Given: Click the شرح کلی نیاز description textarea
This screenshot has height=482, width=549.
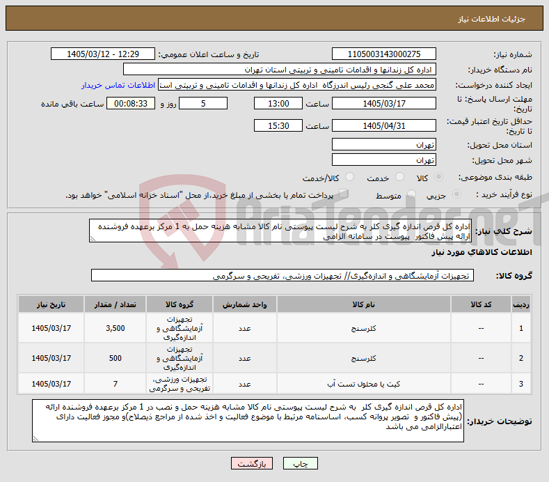Looking at the screenshot, I should coord(280,231).
